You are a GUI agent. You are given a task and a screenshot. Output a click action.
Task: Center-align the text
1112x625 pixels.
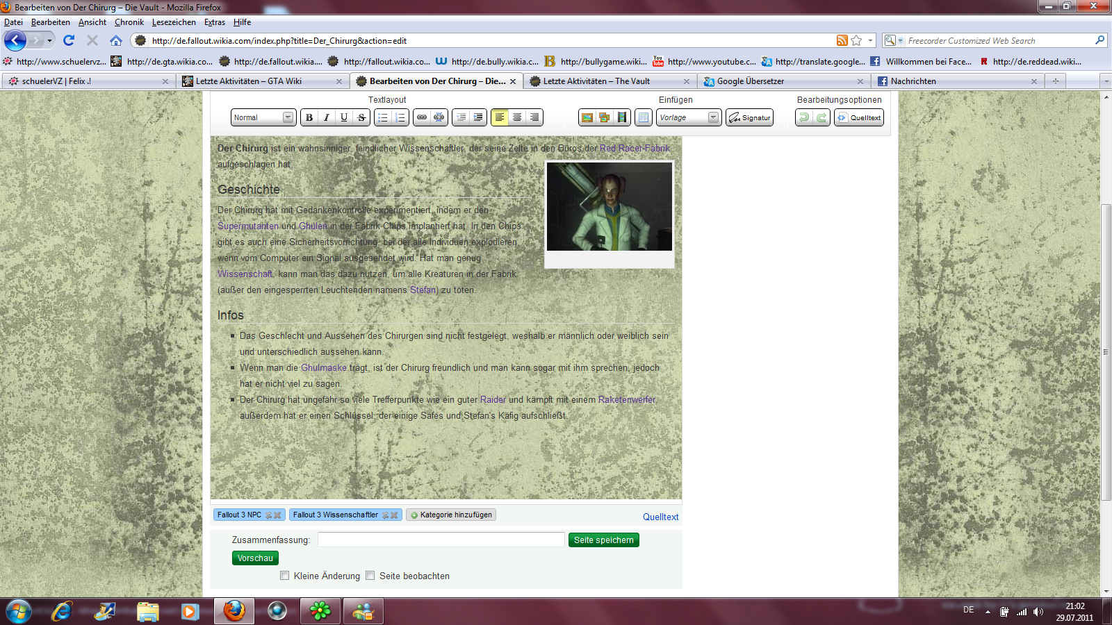coord(517,117)
